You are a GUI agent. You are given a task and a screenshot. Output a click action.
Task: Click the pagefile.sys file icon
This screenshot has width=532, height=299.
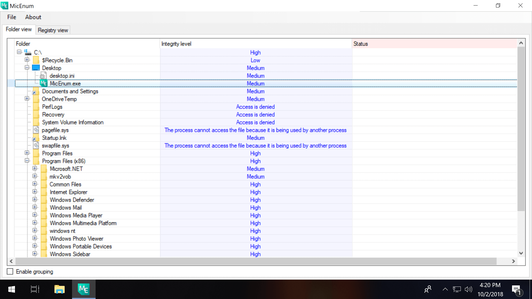pos(36,130)
